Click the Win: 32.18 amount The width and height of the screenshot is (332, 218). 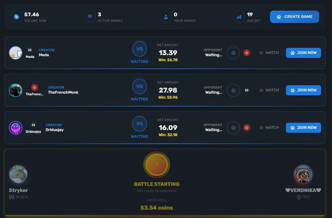click(x=168, y=135)
